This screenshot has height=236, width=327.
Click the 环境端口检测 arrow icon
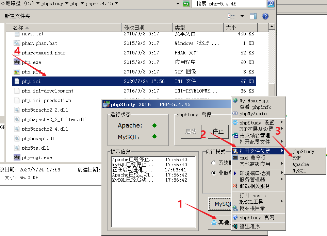(x=235, y=173)
